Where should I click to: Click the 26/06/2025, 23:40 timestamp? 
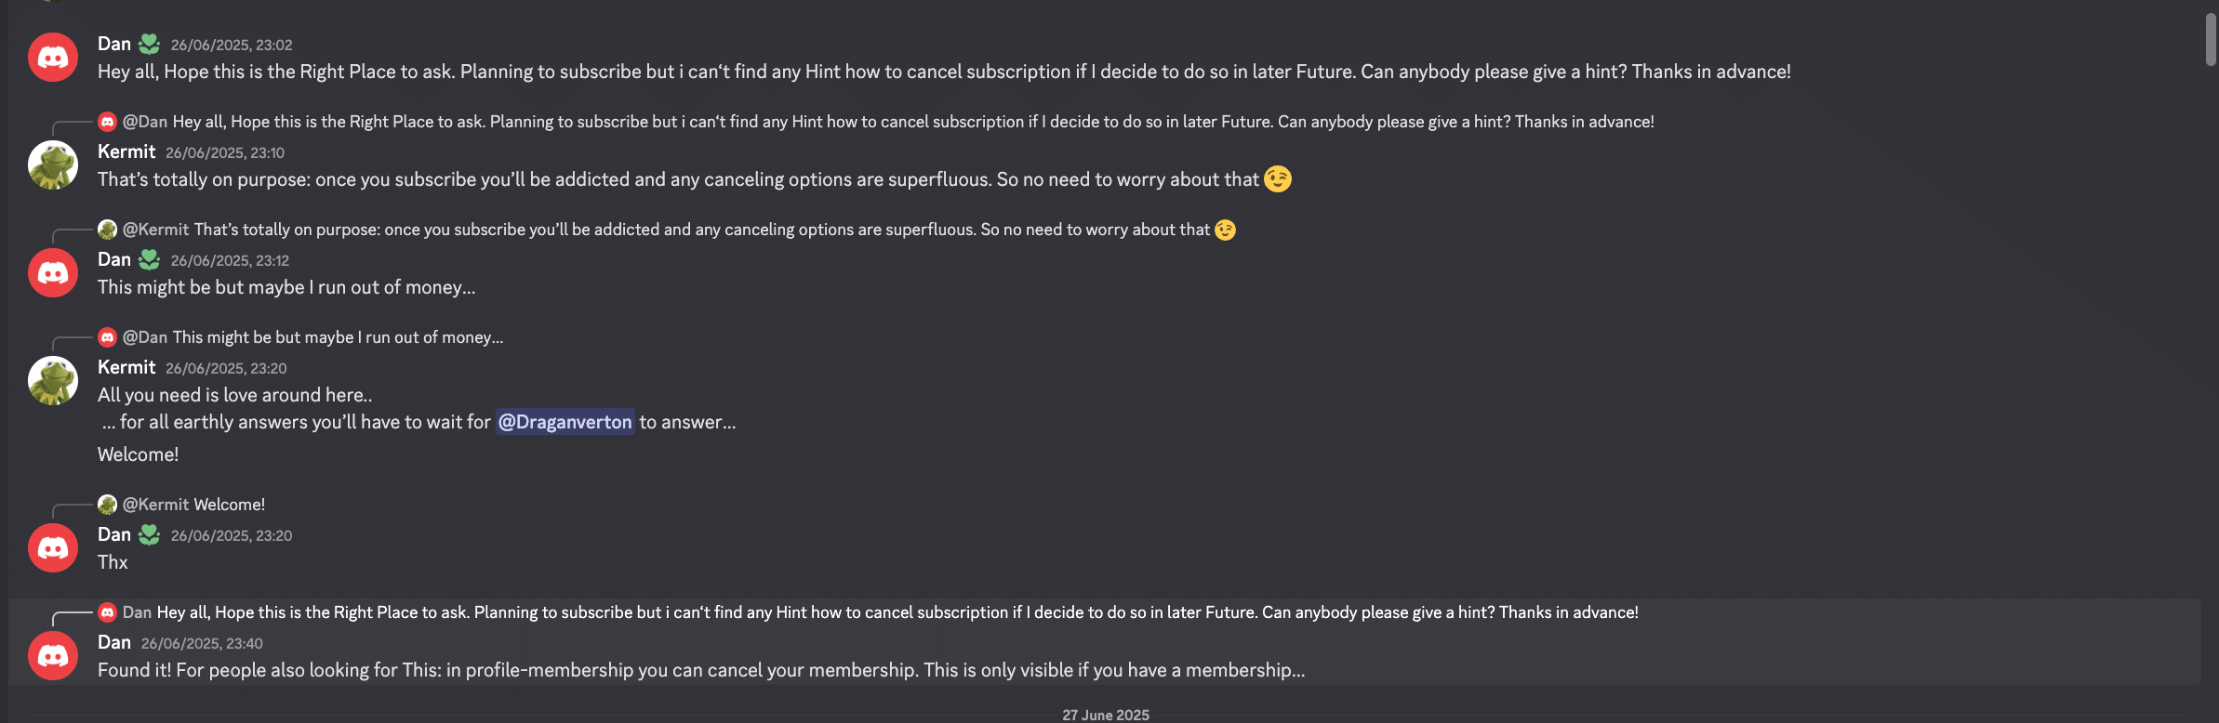202,643
